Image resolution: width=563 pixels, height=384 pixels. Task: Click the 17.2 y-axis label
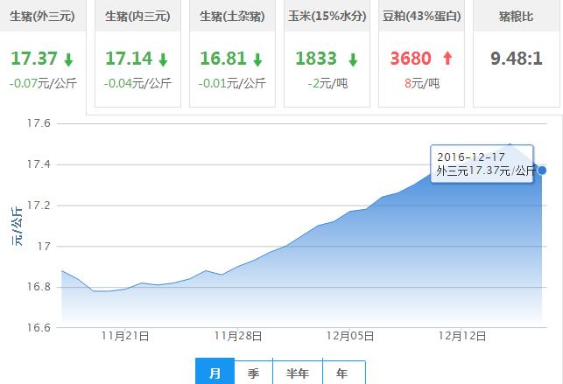39,205
